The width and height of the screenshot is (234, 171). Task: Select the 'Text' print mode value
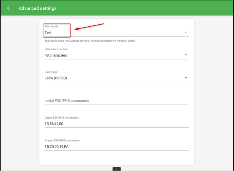tap(48, 33)
